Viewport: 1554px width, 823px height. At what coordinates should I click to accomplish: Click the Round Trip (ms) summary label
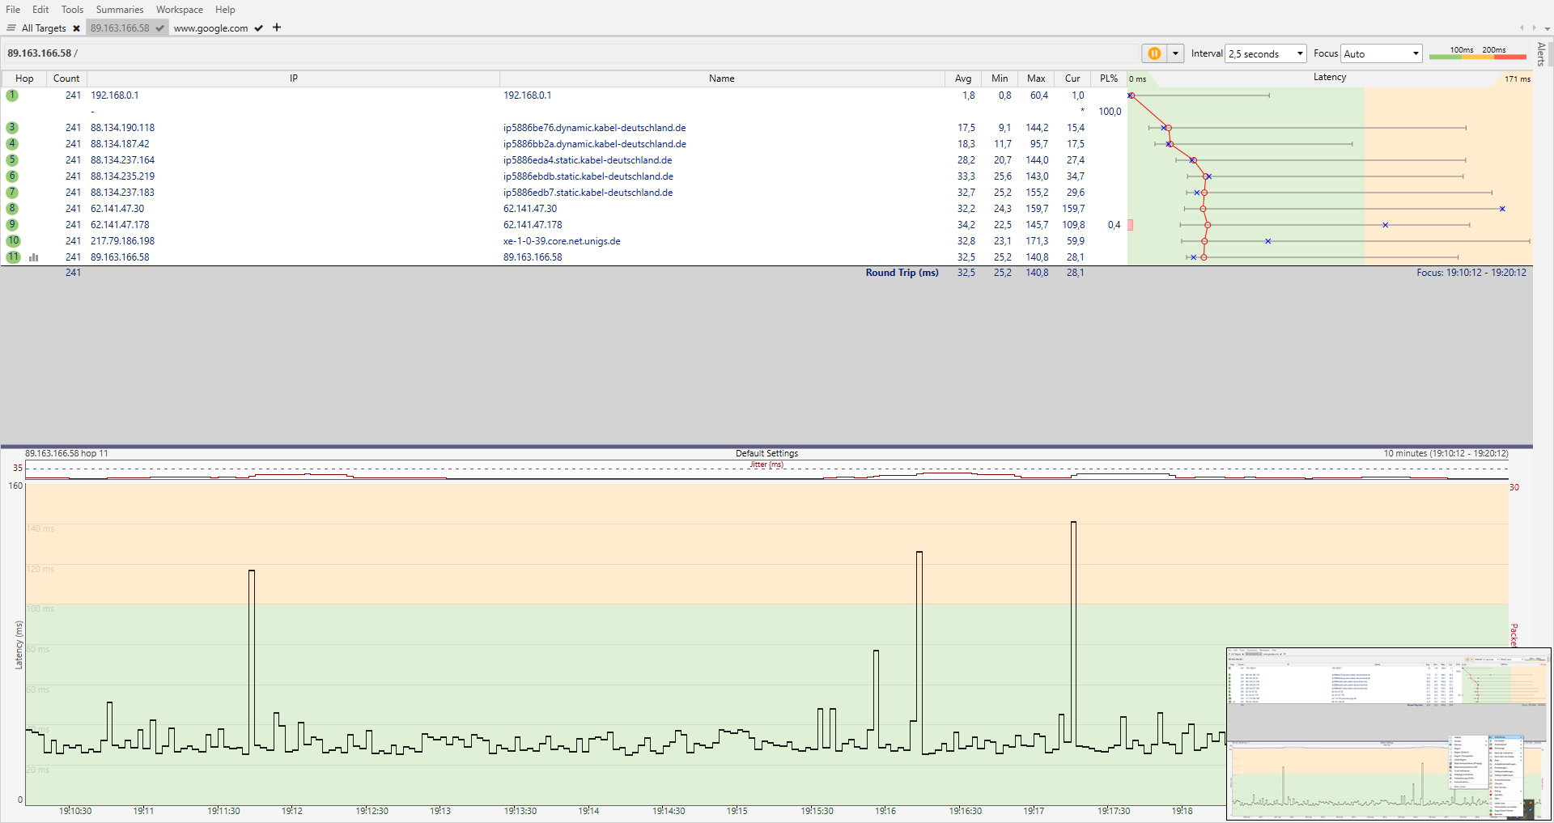pyautogui.click(x=902, y=273)
